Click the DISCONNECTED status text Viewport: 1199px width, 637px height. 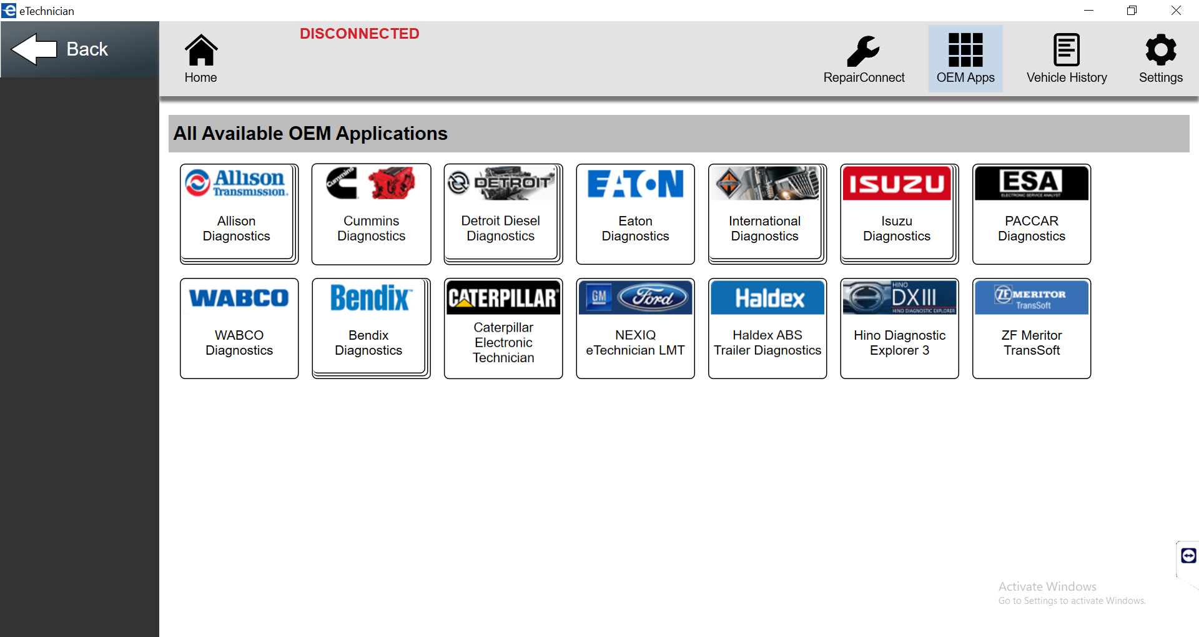click(x=359, y=34)
